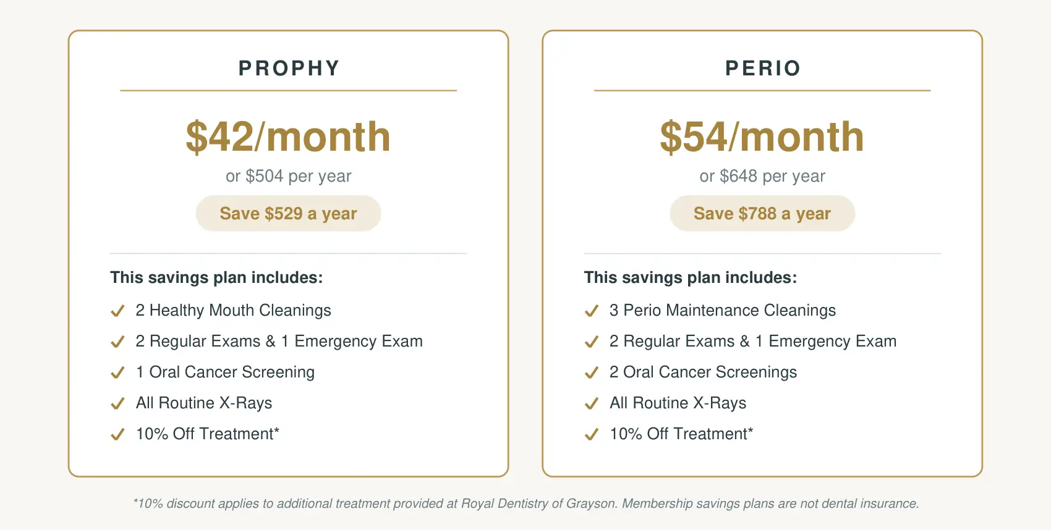The image size is (1051, 530).
Task: Click the $42/month price text
Action: (288, 137)
